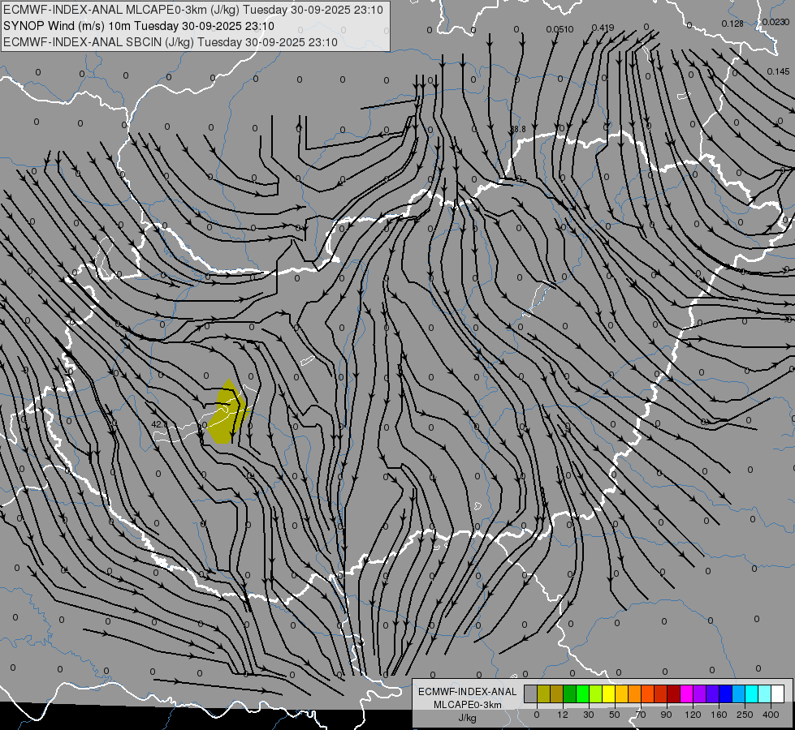Click the 160 tick label in legend
This screenshot has height=730, width=795.
tap(719, 715)
